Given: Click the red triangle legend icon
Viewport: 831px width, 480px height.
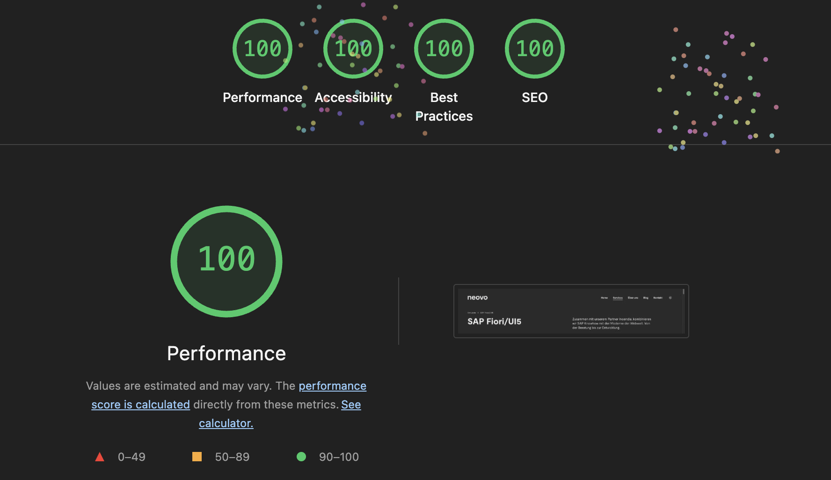Looking at the screenshot, I should click(100, 457).
